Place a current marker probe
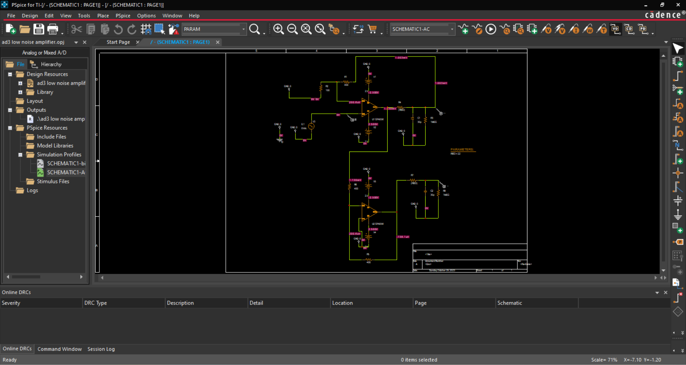The image size is (686, 365). (x=574, y=29)
